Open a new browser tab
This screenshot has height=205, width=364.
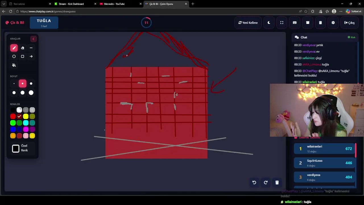click(x=193, y=4)
